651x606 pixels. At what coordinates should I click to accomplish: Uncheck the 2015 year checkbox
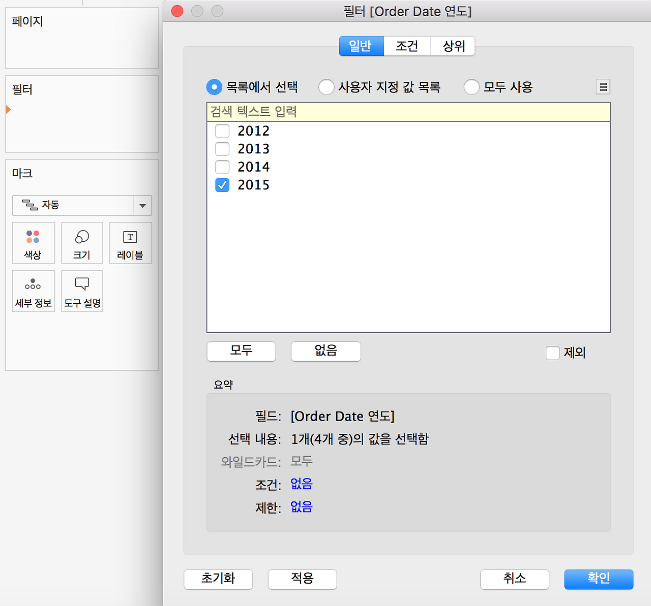(x=222, y=185)
